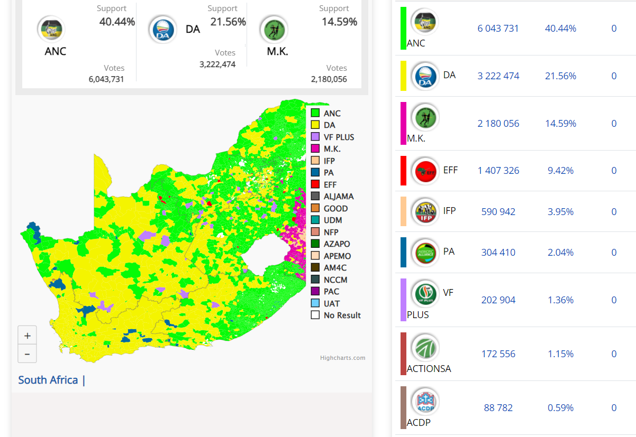Click the 14.59% value in the M.K. table row
The image size is (636, 437).
pos(560,124)
